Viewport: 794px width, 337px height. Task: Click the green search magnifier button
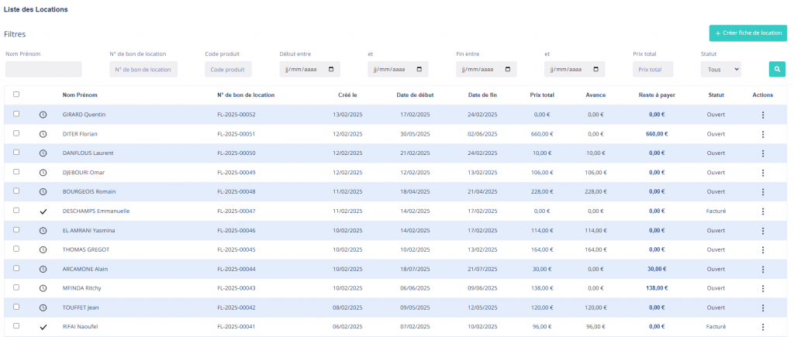coord(776,69)
